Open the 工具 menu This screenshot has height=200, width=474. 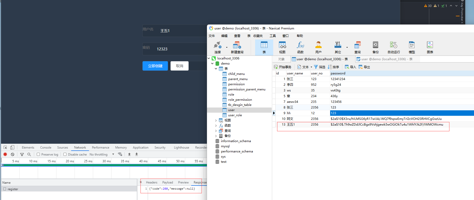273,36
